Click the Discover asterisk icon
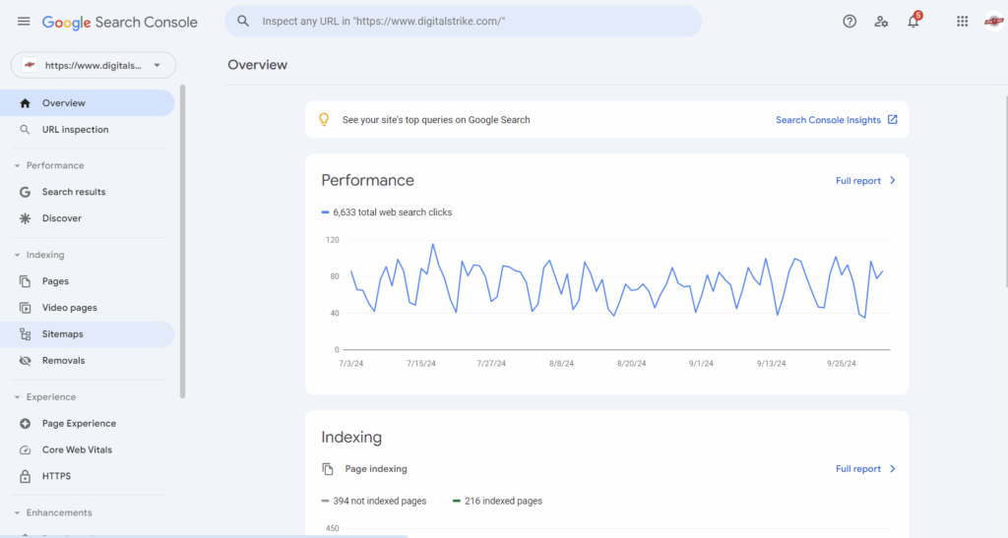 tap(25, 218)
